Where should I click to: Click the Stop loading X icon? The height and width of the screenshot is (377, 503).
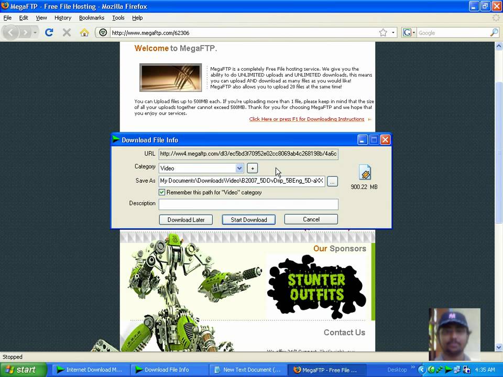click(x=67, y=32)
